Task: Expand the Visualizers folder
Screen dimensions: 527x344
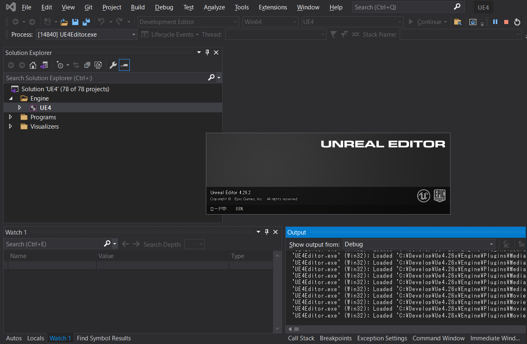Action: (x=11, y=127)
